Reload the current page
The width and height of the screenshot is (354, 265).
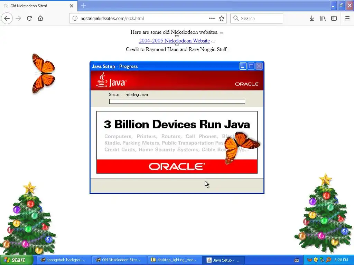tap(30, 18)
